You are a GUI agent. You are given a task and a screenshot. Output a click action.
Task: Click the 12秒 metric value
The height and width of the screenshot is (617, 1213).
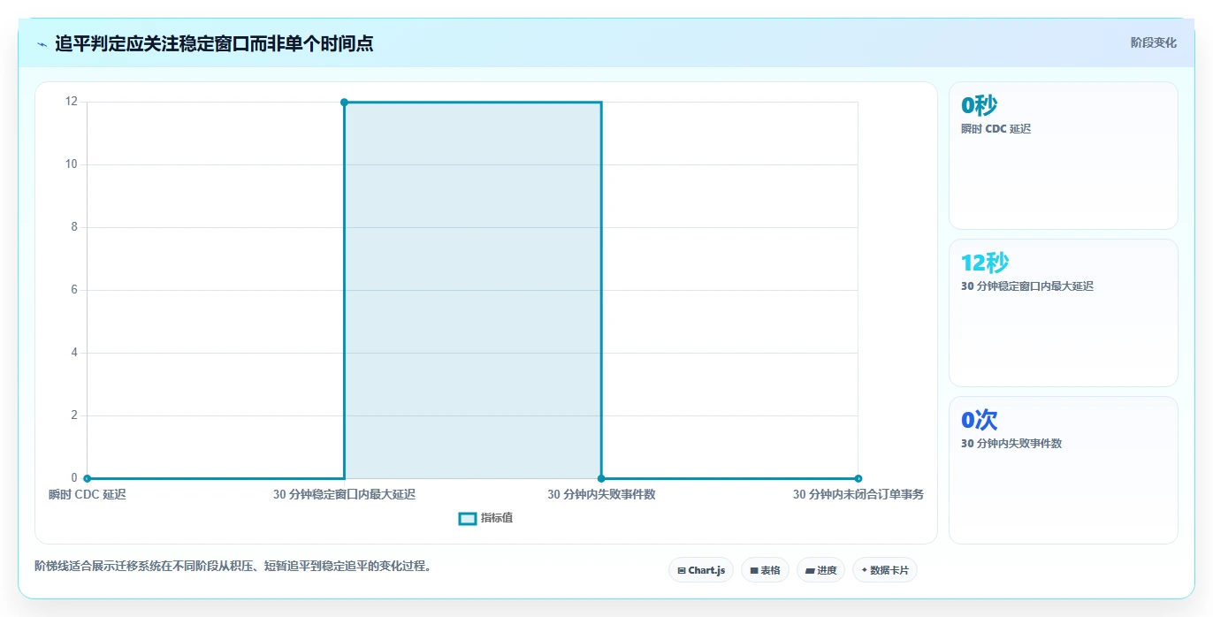[x=985, y=263]
